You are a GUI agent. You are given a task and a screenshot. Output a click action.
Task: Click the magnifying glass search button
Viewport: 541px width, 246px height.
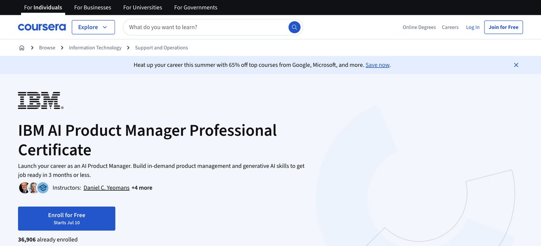tap(294, 27)
